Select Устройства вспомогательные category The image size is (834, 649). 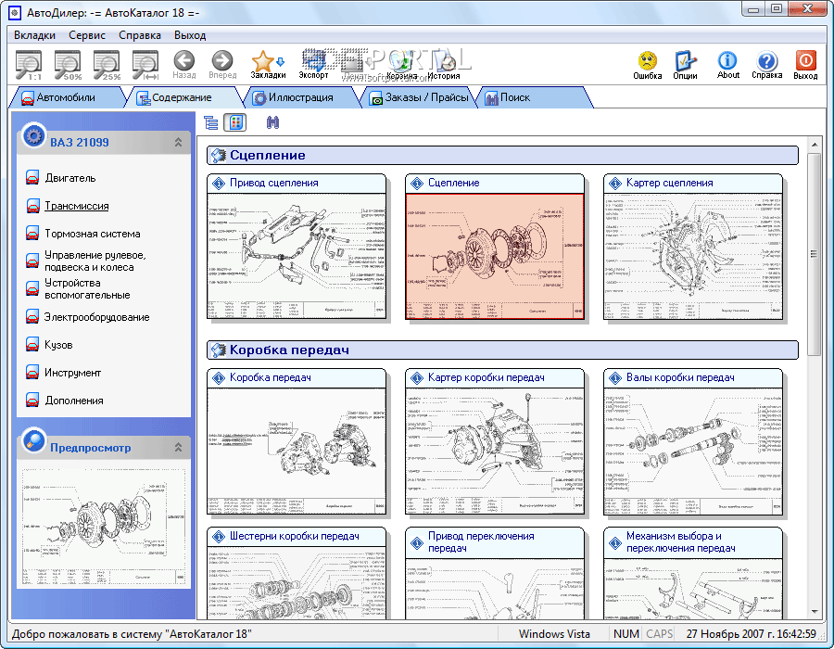87,289
